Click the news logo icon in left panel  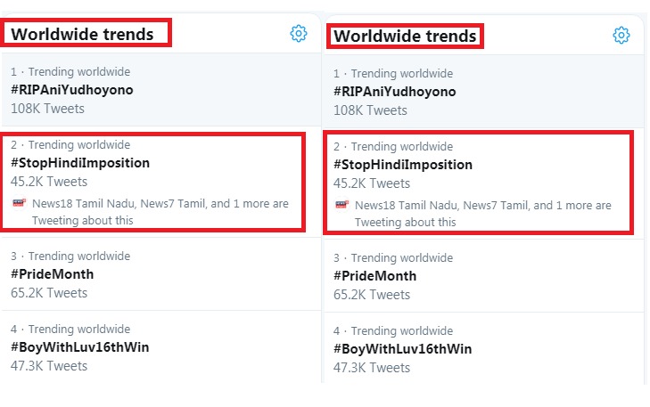[x=19, y=203]
